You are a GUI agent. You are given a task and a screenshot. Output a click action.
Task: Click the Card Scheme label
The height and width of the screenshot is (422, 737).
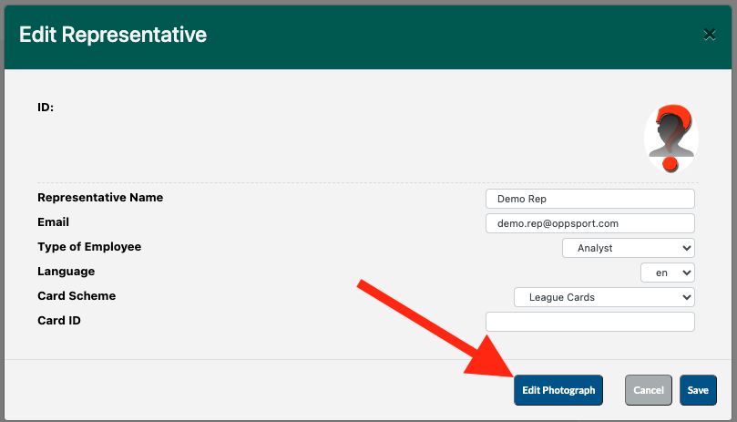tap(77, 296)
